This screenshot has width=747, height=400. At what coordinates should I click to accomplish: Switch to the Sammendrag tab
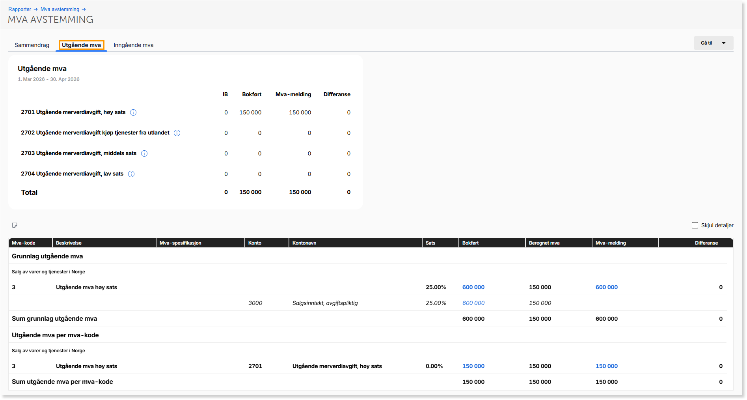32,45
